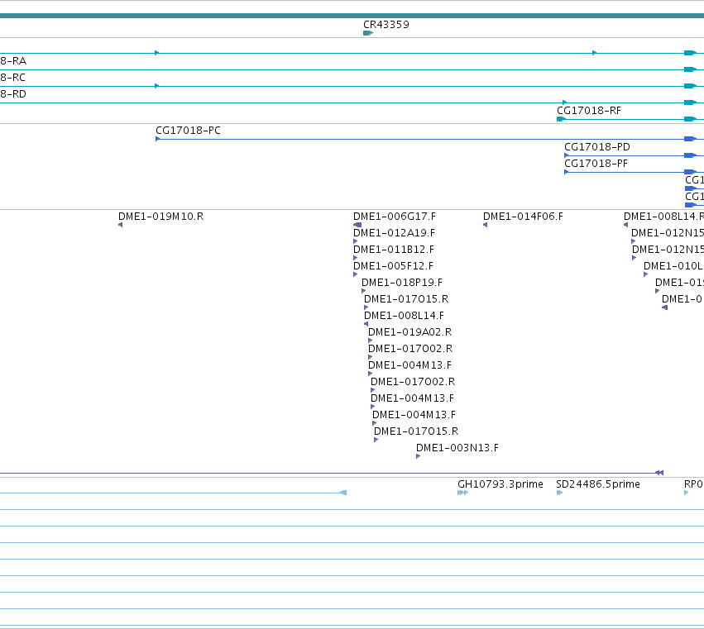
Task: Open the CG17018-PD feature label
Action: click(597, 147)
